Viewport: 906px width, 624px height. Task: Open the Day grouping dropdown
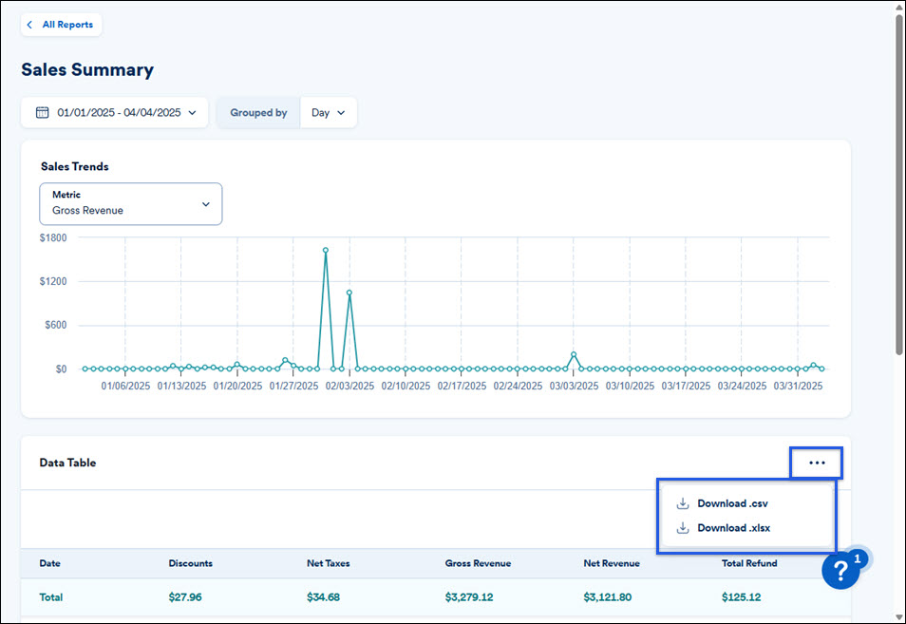328,111
